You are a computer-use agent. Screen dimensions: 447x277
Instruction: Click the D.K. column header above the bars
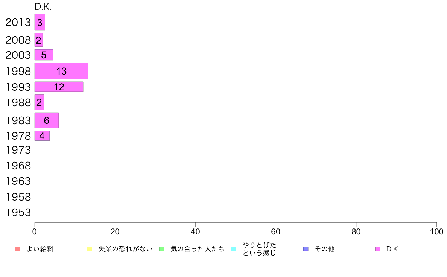click(x=43, y=7)
